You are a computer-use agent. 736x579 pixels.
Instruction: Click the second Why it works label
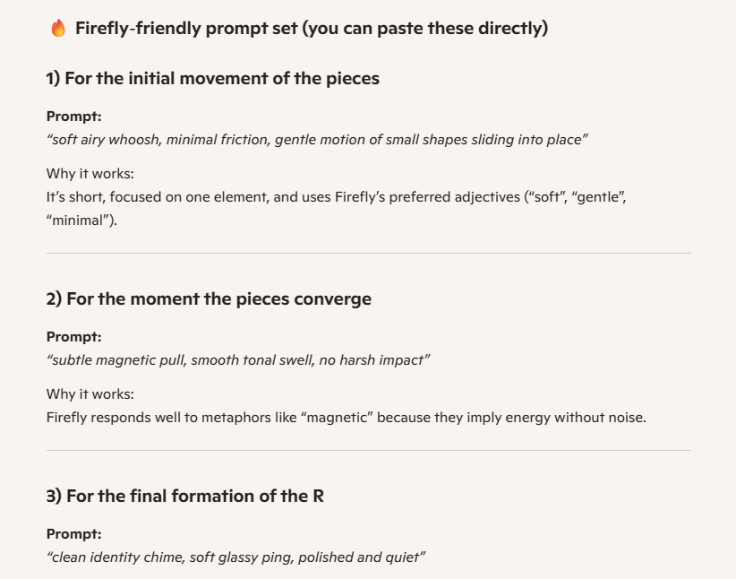(90, 393)
